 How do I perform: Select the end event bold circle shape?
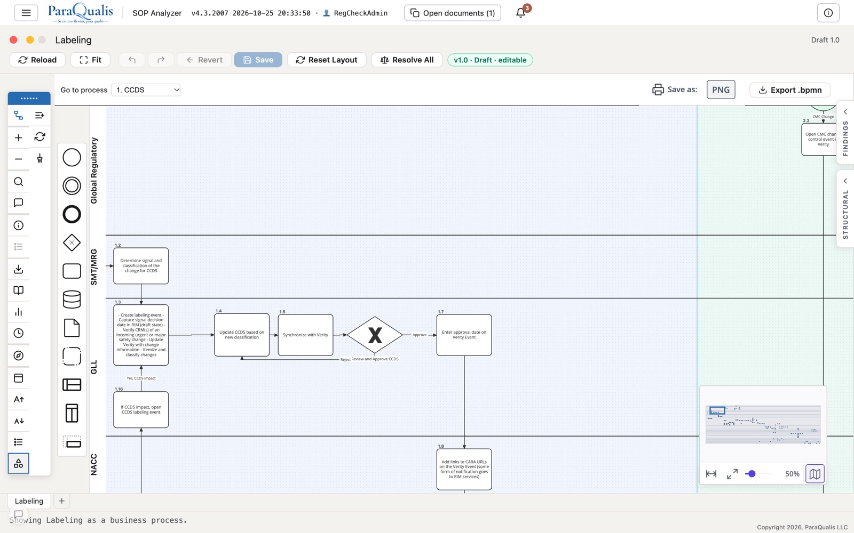click(72, 214)
